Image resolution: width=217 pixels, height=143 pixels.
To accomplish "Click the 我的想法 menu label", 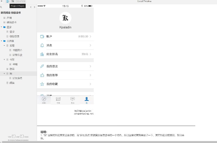I will 52,66.
